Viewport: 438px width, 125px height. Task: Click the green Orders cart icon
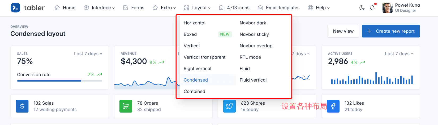(126, 106)
